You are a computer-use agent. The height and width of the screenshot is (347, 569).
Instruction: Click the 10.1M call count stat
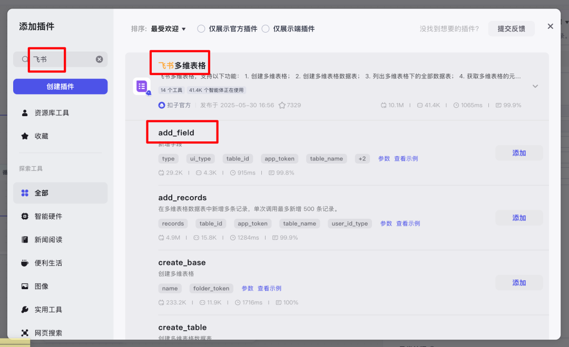pos(393,105)
